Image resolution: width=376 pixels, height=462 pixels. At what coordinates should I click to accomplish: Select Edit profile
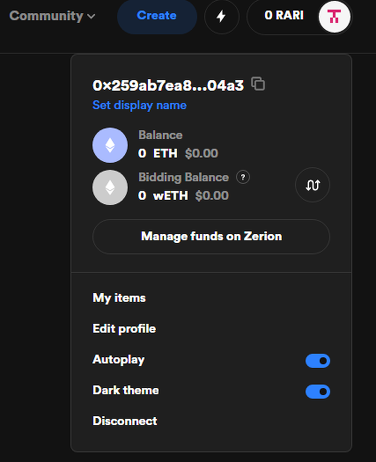click(x=124, y=328)
